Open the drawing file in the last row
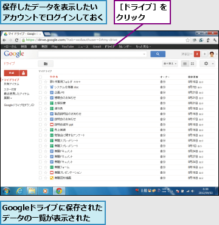The height and width of the screenshot is (225, 219). [x=63, y=178]
